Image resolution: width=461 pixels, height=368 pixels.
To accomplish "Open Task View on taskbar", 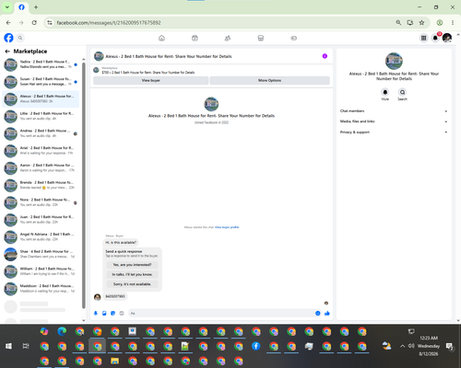I will click(x=26, y=346).
